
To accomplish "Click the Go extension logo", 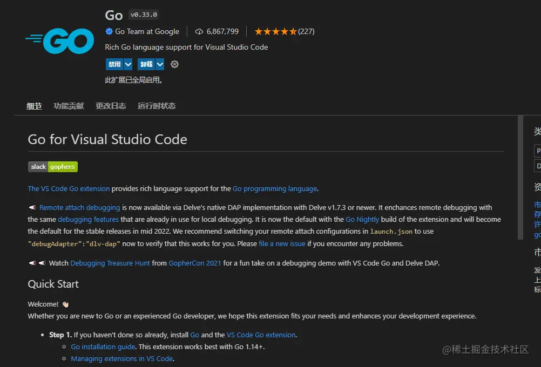I will click(59, 41).
